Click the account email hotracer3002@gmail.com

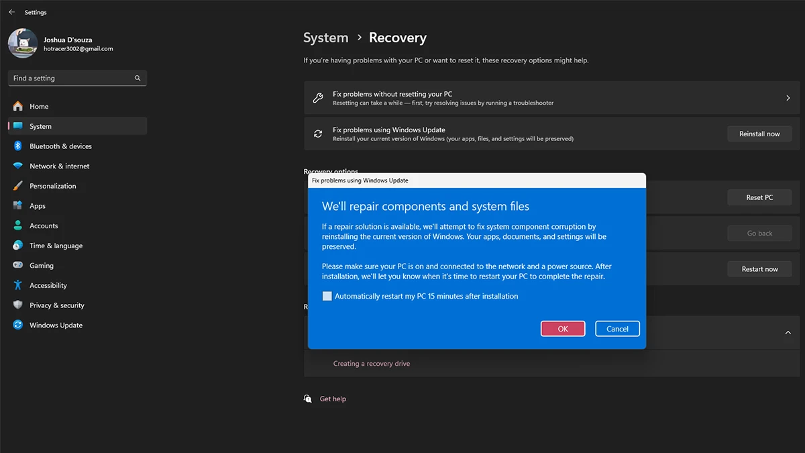pyautogui.click(x=78, y=49)
